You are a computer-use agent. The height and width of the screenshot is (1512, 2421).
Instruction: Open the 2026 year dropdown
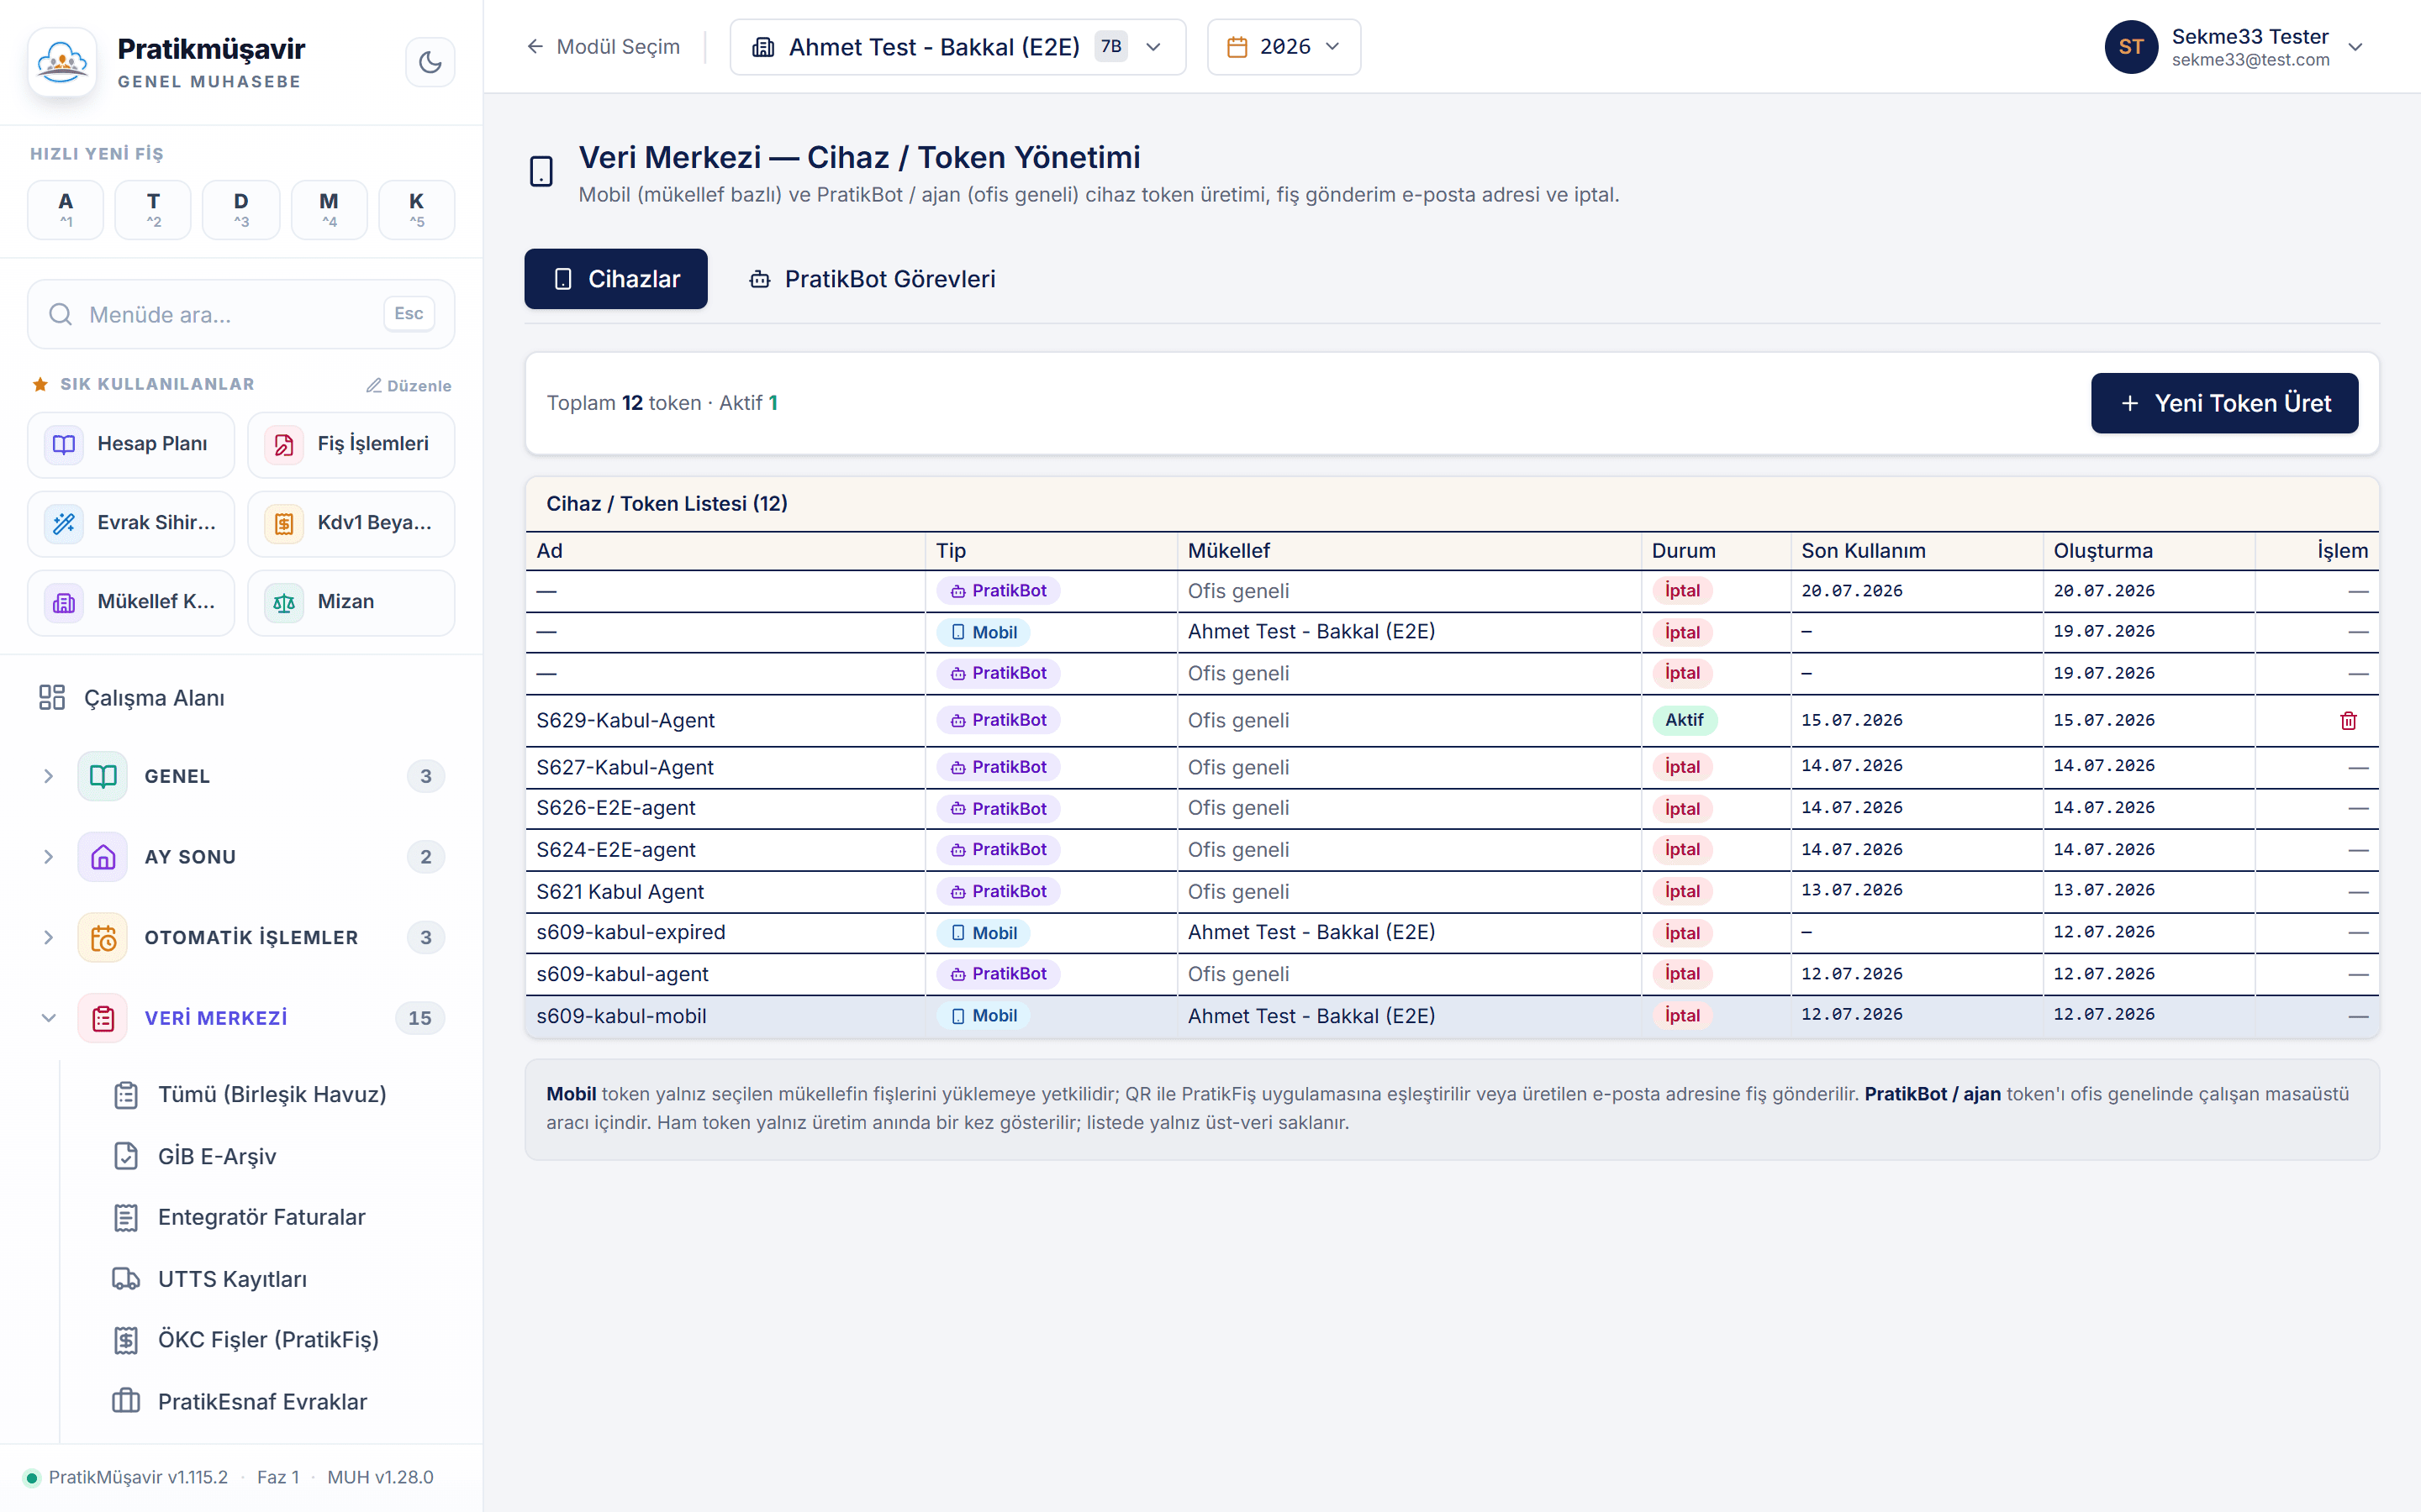pos(1284,47)
